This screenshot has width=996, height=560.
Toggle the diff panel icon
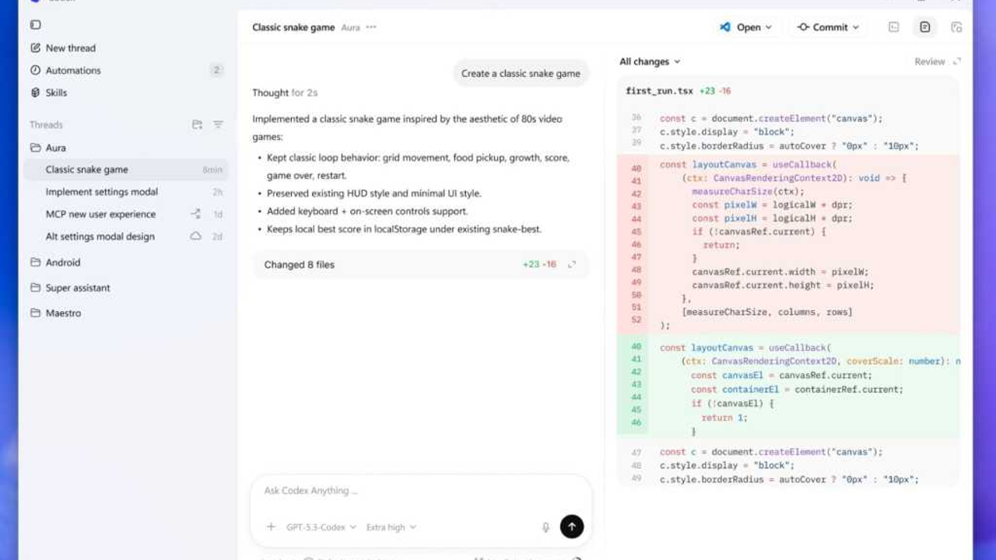tap(924, 27)
